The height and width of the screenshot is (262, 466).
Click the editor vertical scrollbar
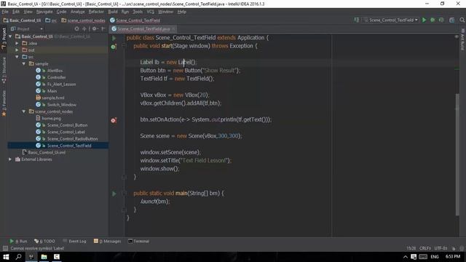click(x=457, y=154)
